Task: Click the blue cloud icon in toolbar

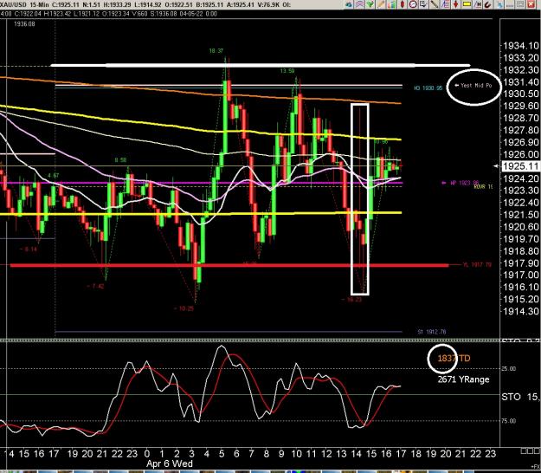Action: pyautogui.click(x=349, y=4)
